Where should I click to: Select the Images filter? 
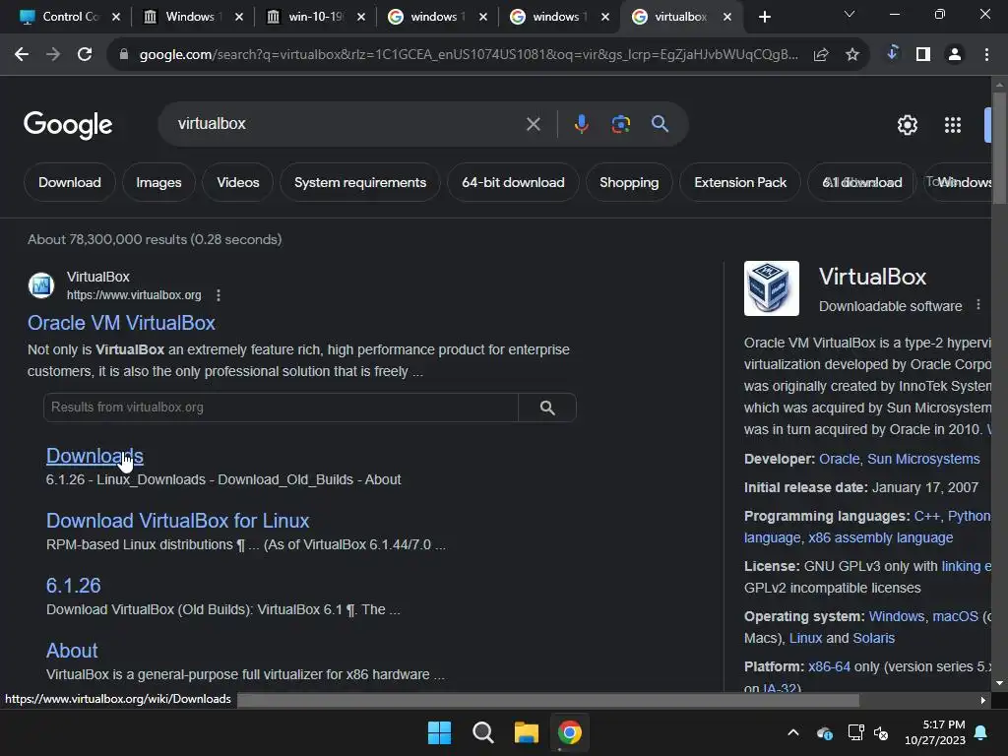158,182
